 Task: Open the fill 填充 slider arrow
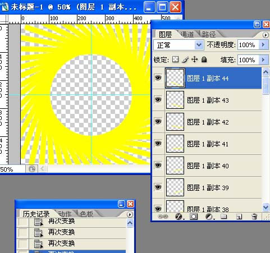click(x=263, y=60)
